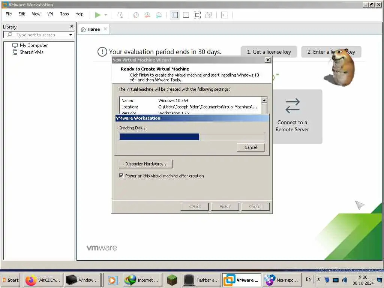
Task: Click the vmware logo on Home page
Action: (x=102, y=247)
